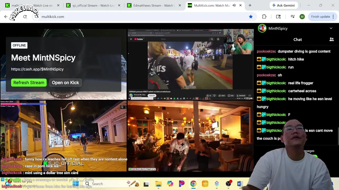The width and height of the screenshot is (339, 190).
Task: Open the Chrome icon on the taskbar
Action: pyautogui.click(x=193, y=184)
